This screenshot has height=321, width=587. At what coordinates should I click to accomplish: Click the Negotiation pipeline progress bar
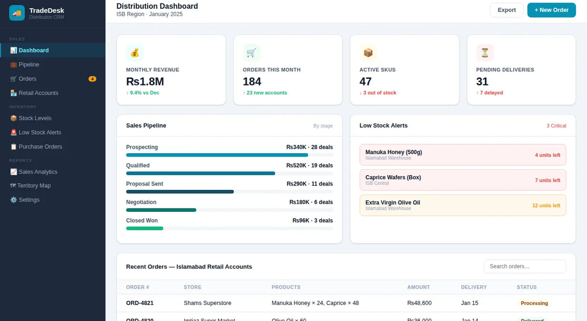229,210
